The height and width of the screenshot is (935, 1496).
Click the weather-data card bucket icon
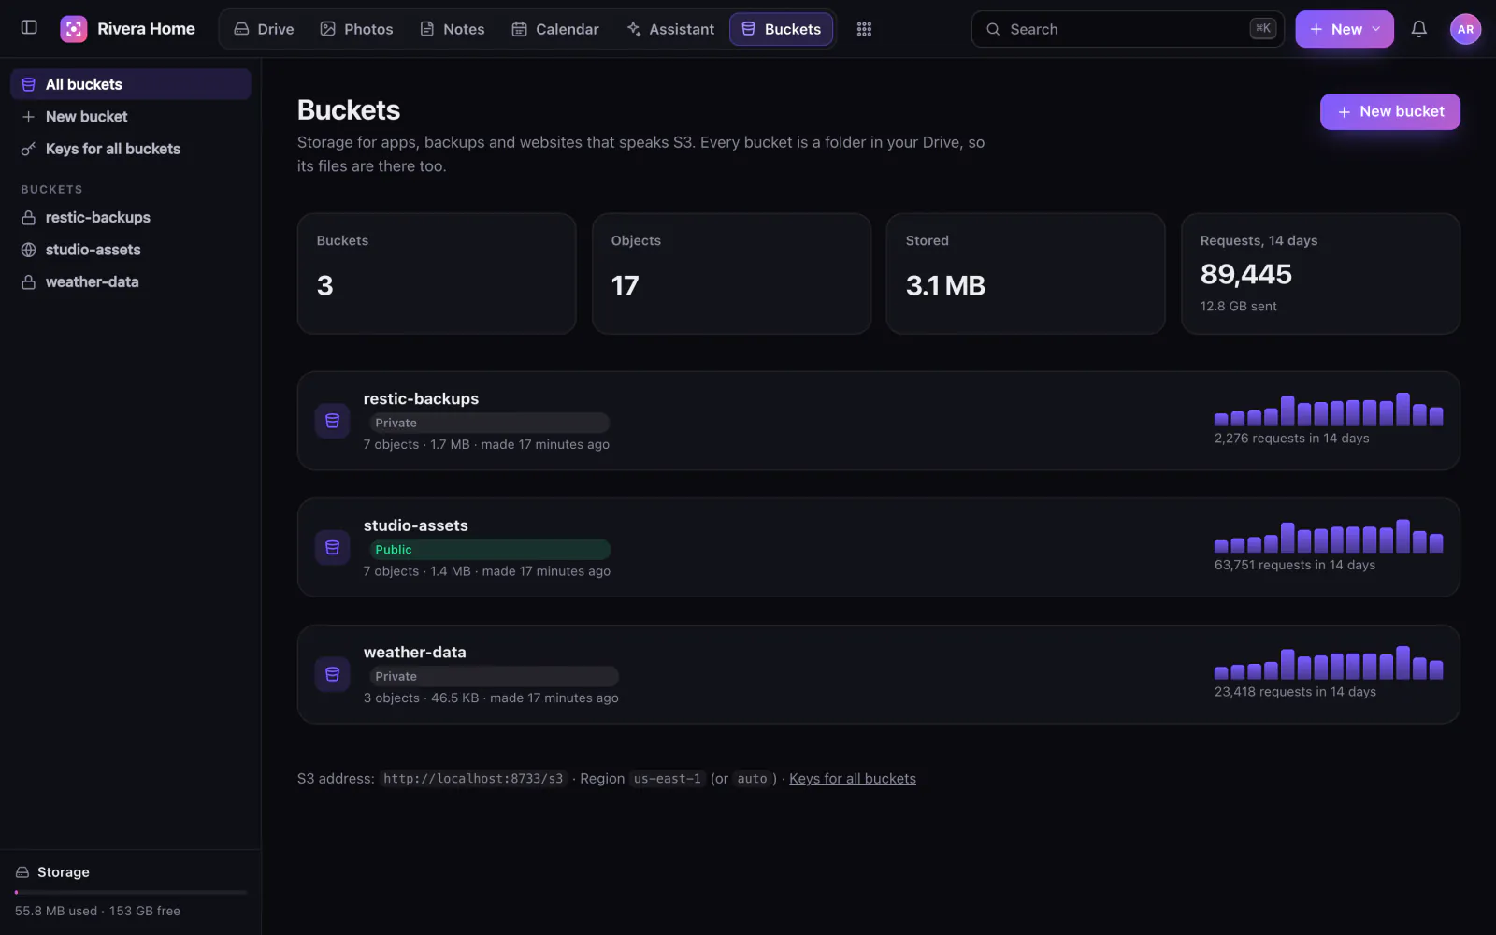(x=332, y=674)
